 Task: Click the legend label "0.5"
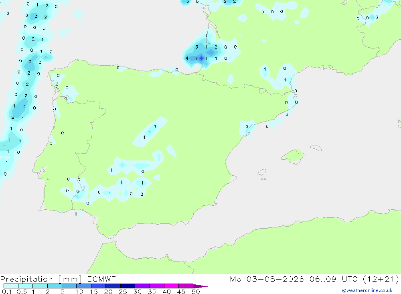tap(22, 292)
